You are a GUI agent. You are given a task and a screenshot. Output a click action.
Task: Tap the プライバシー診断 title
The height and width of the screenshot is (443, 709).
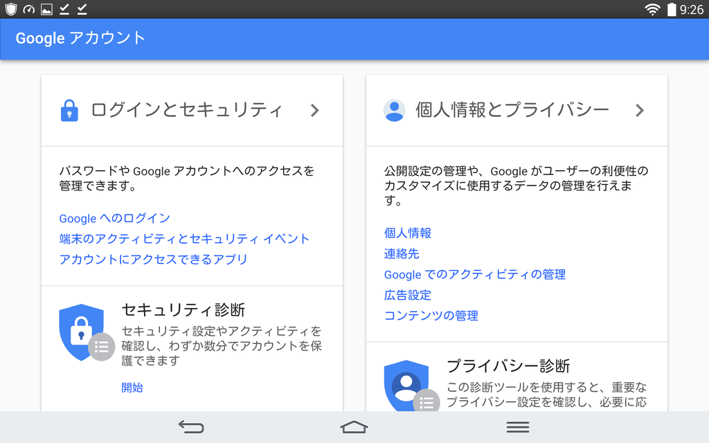(508, 365)
